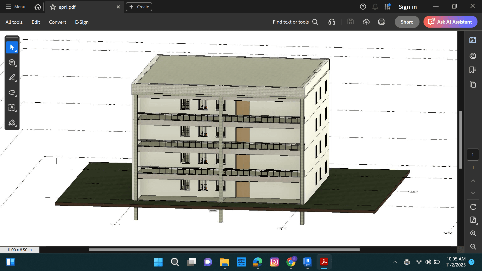This screenshot has height=271, width=482.
Task: Choose the freehand draw loop tool
Action: point(12,93)
